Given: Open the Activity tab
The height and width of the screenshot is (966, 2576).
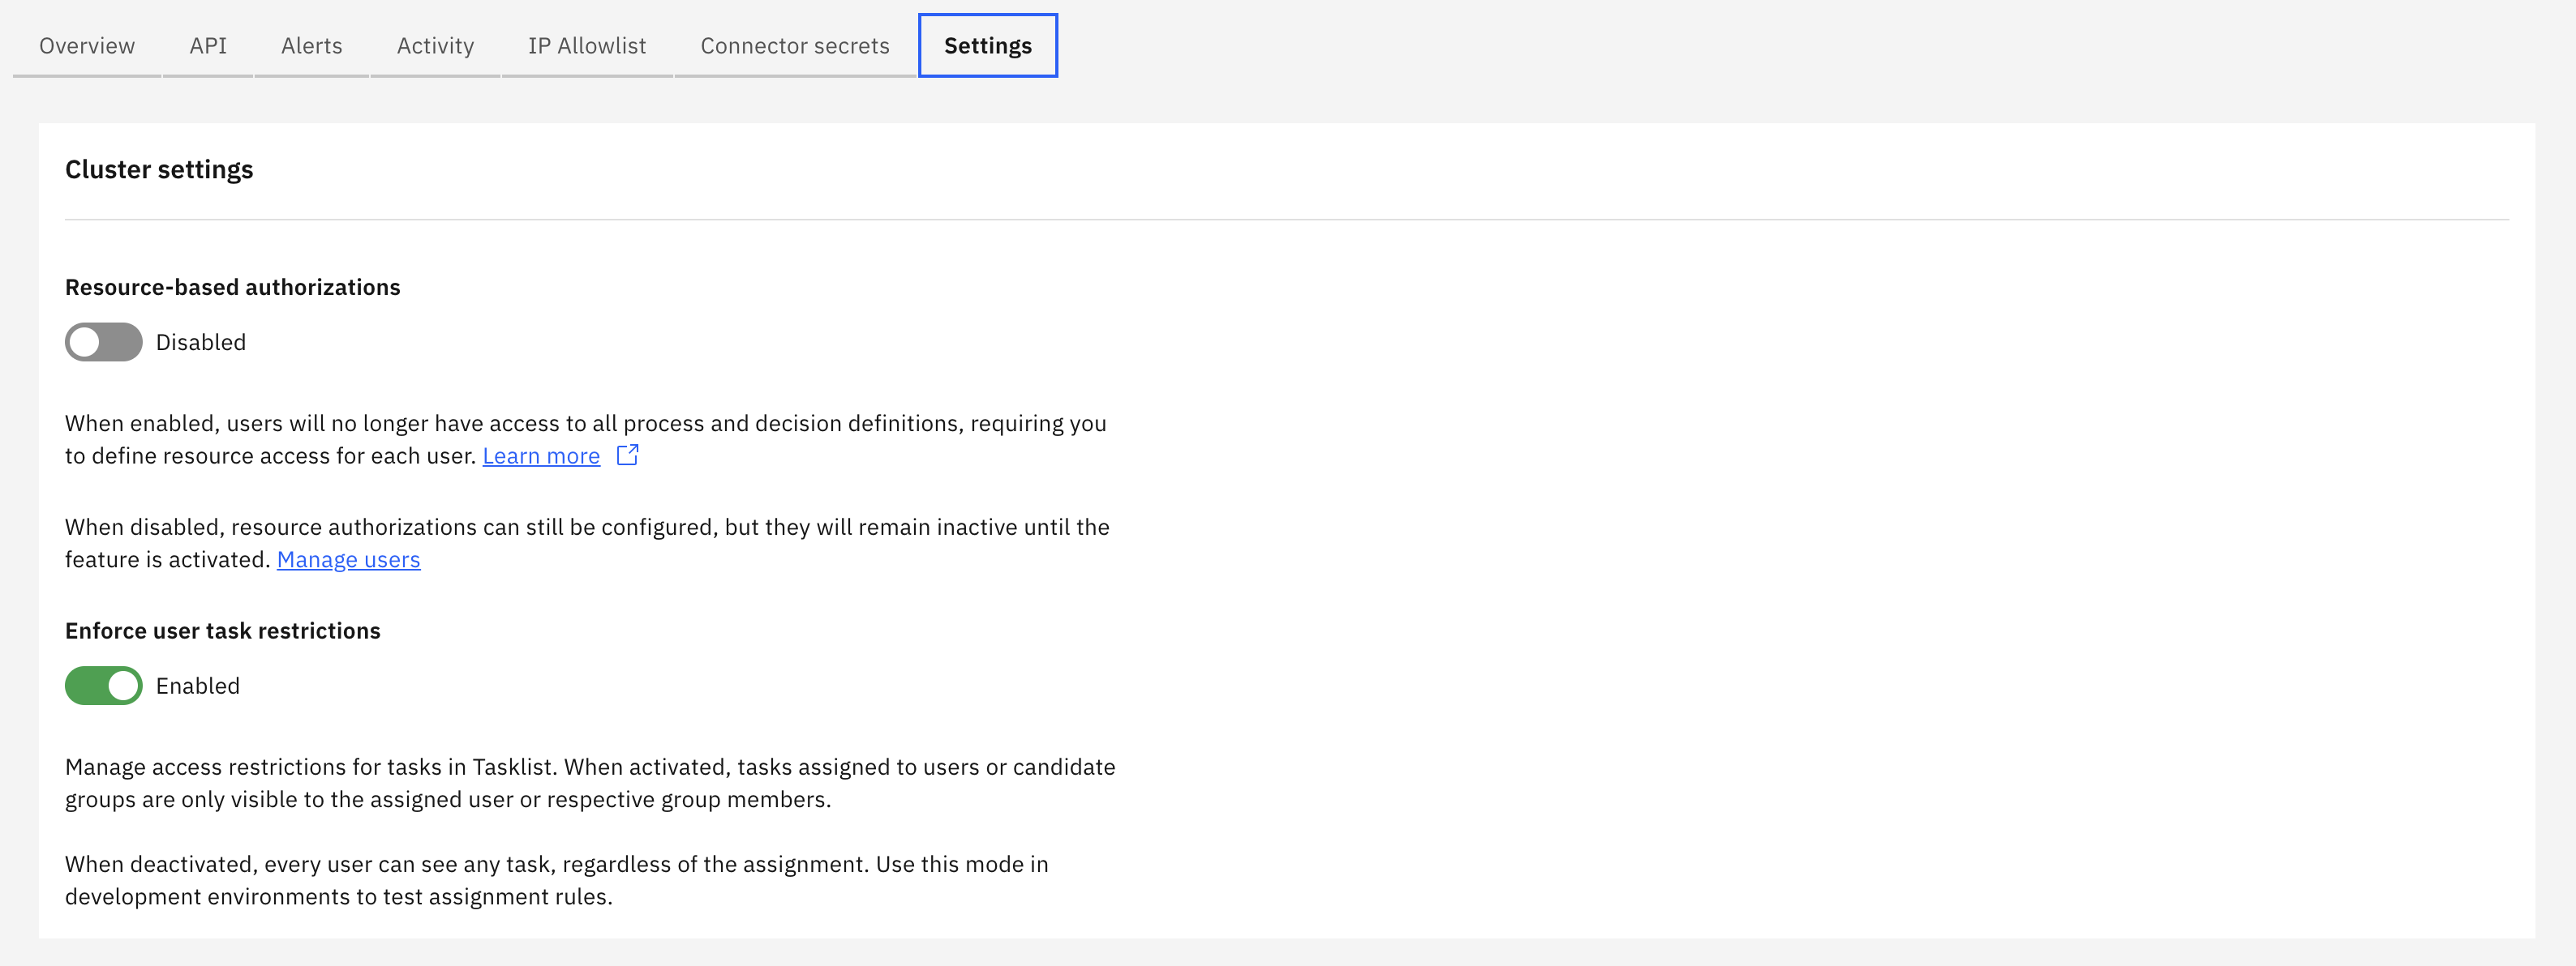Looking at the screenshot, I should tap(434, 45).
